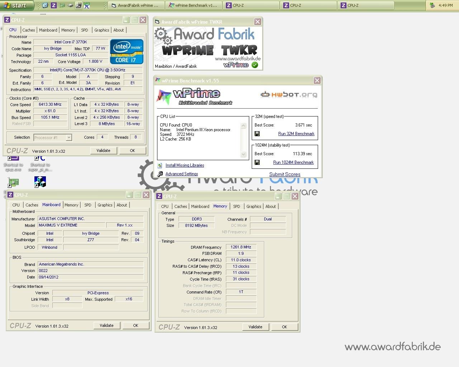
Task: Click the DRAM Frequency value 1261.8 MHz
Action: 241,247
